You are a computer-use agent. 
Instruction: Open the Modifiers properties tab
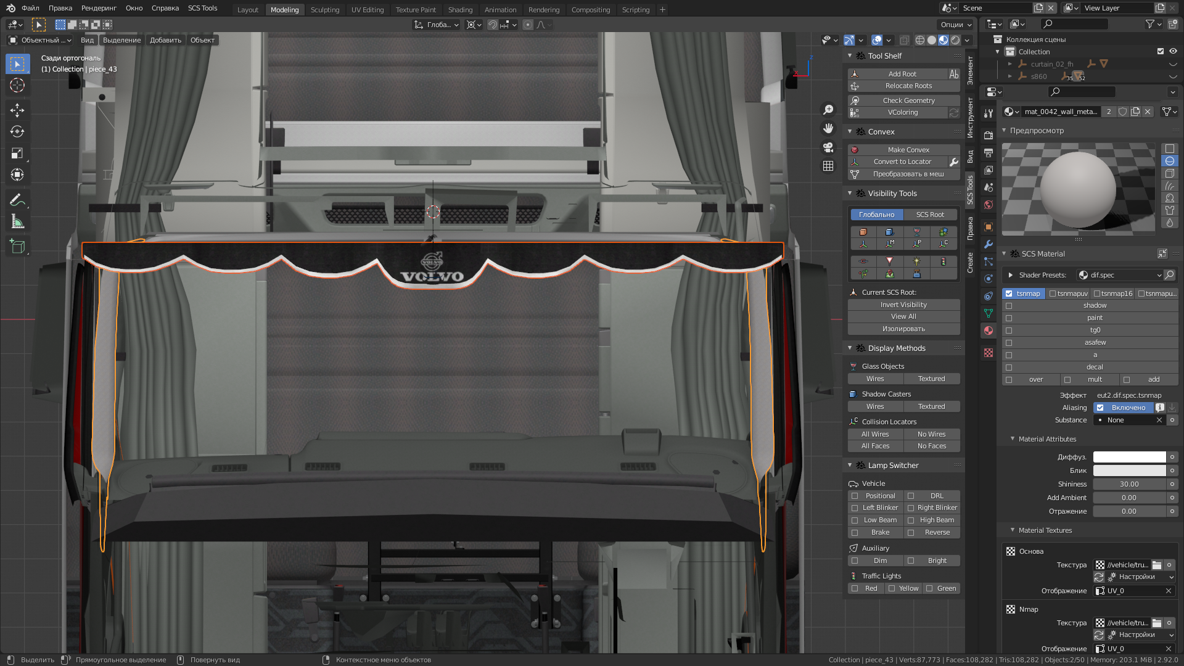click(989, 244)
